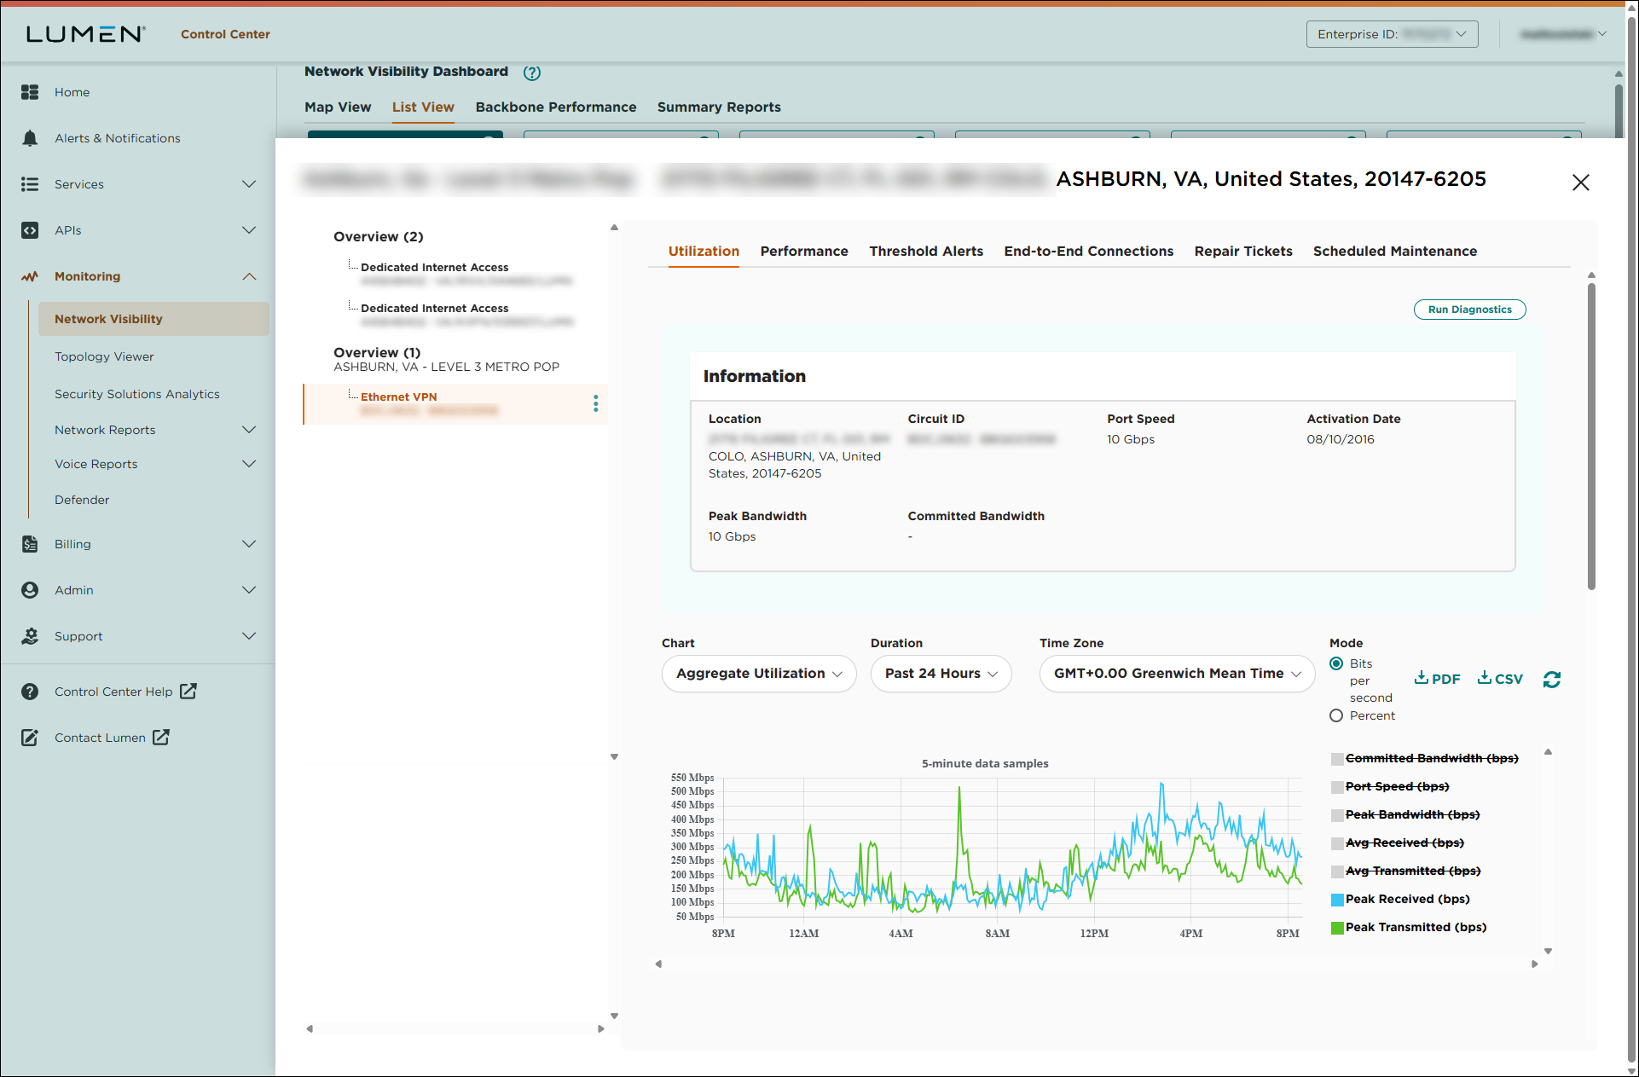Switch to the Performance tab
The height and width of the screenshot is (1077, 1639).
[x=803, y=251]
